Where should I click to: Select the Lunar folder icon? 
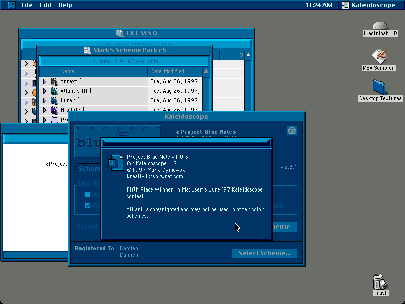pyautogui.click(x=54, y=100)
